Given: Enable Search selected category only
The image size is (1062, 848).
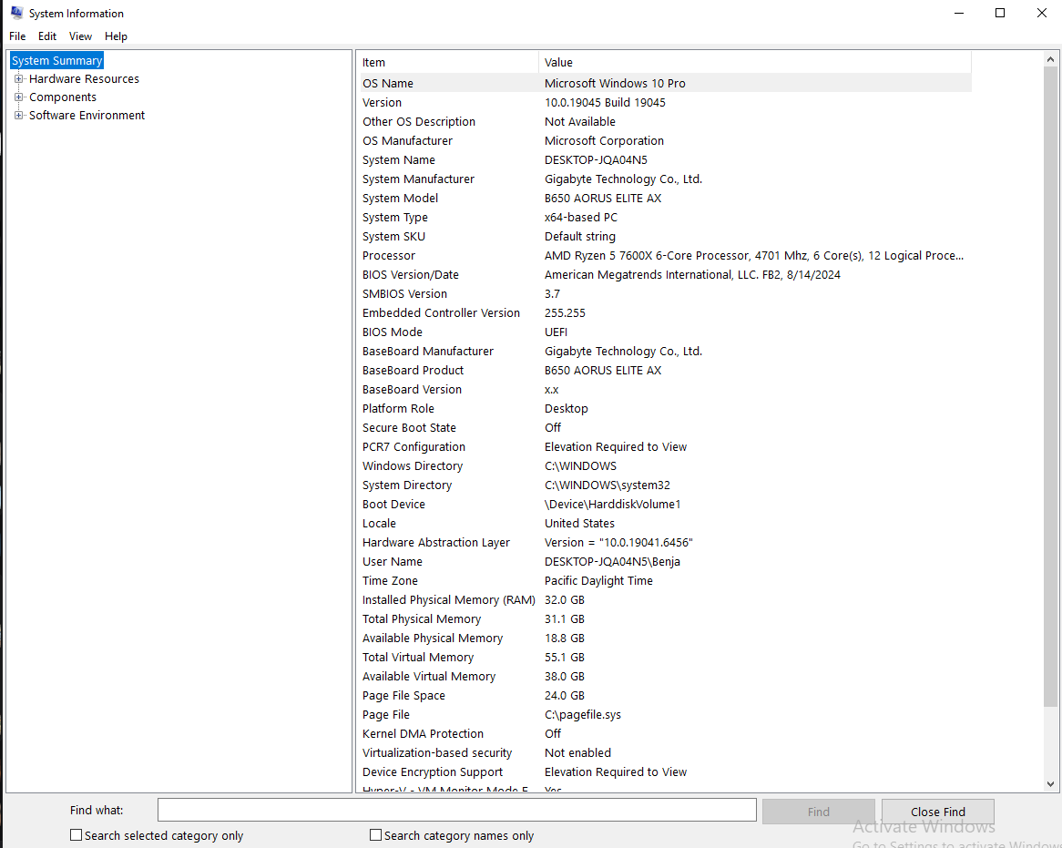Looking at the screenshot, I should (76, 835).
